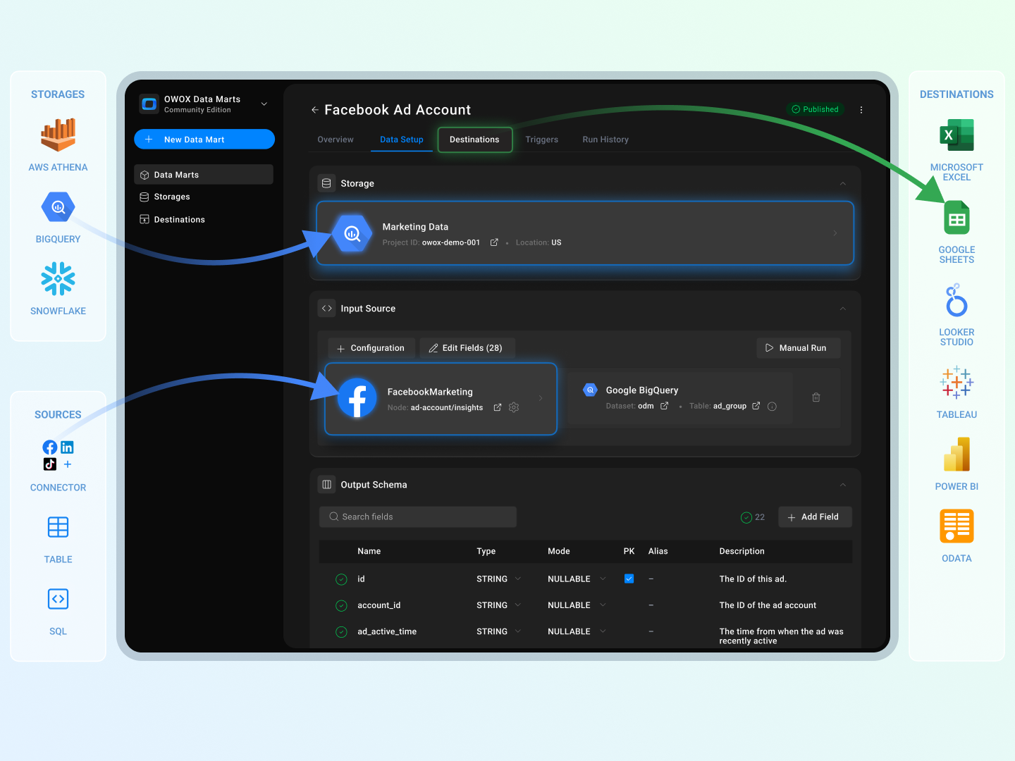
Task: Open the Looker Studio destination icon
Action: (x=956, y=300)
